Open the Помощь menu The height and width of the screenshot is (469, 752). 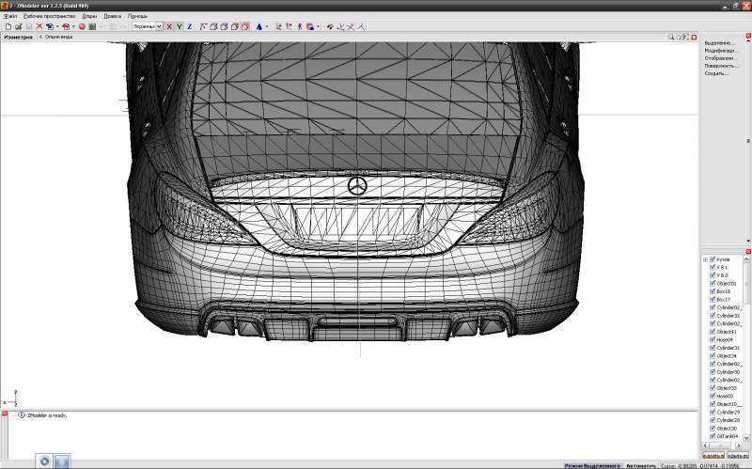[x=137, y=16]
